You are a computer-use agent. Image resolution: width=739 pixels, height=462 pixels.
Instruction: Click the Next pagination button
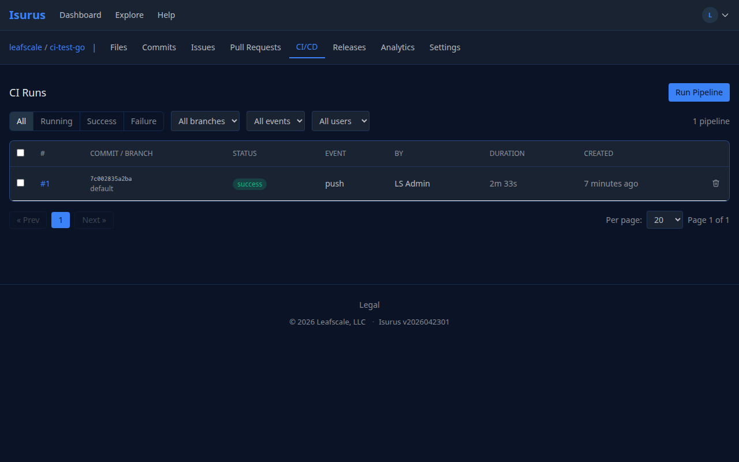pyautogui.click(x=94, y=220)
